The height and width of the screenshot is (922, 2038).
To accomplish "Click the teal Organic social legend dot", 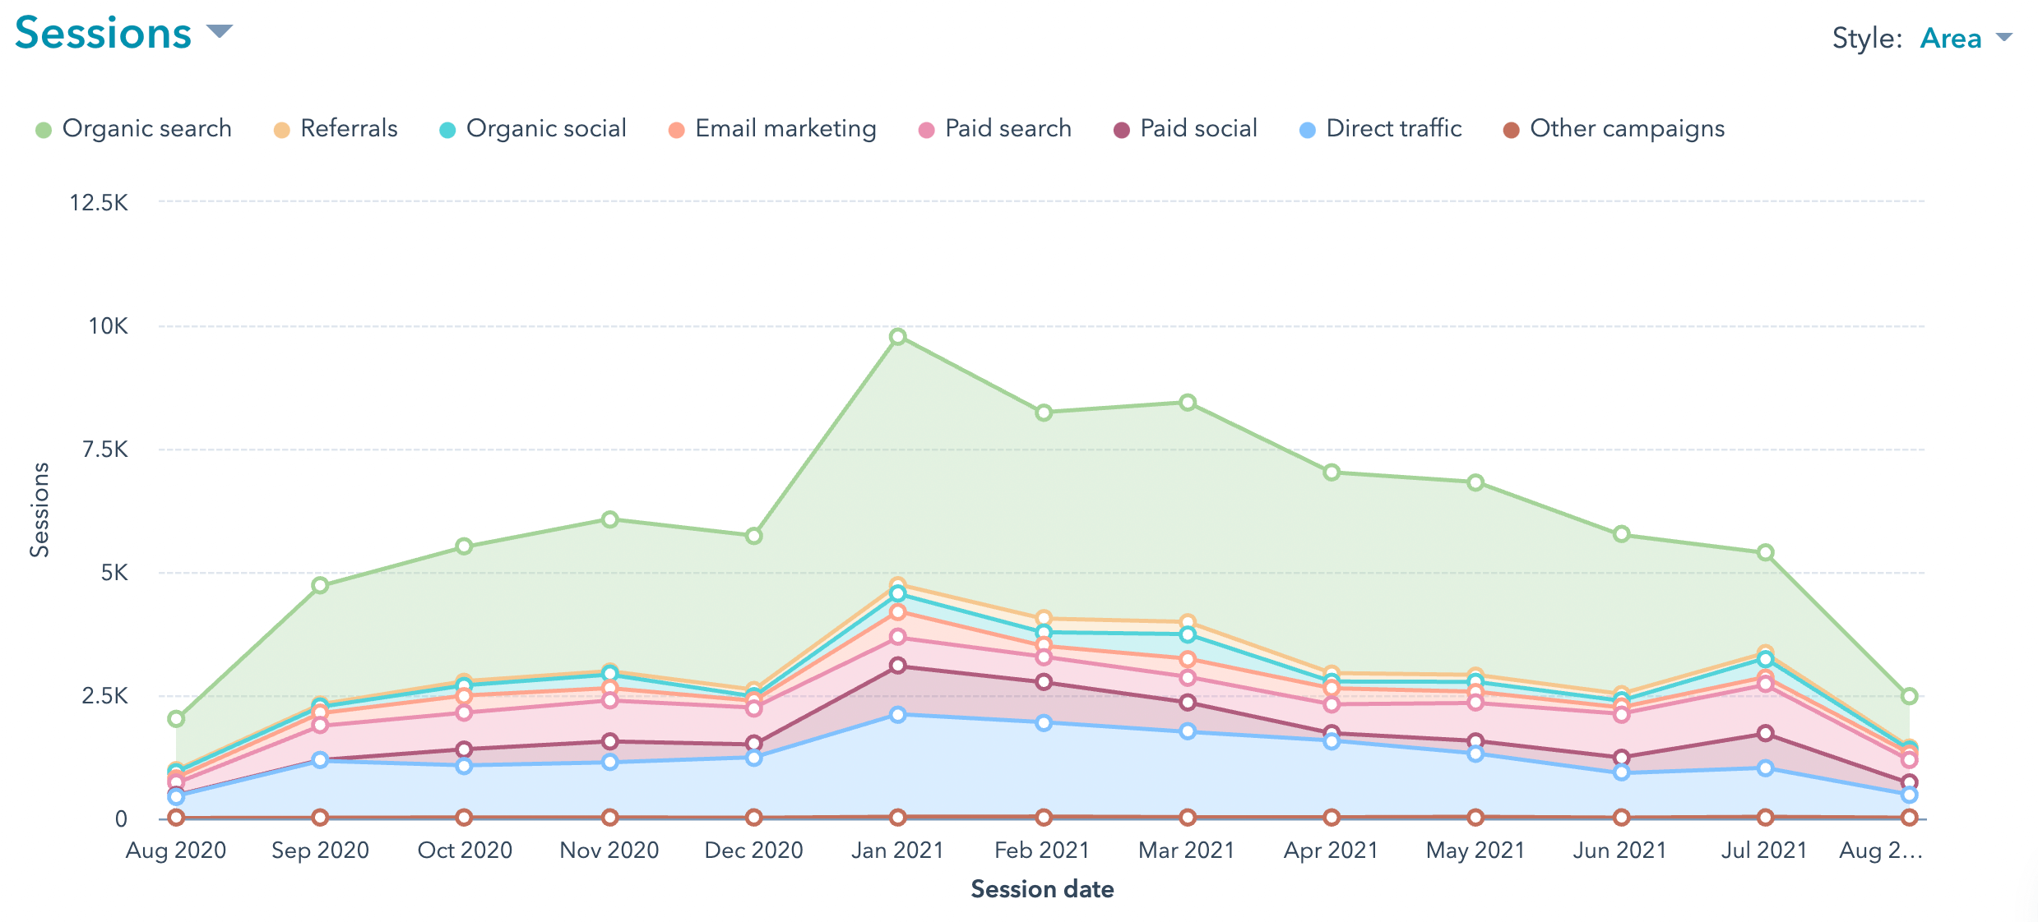I will 447,130.
